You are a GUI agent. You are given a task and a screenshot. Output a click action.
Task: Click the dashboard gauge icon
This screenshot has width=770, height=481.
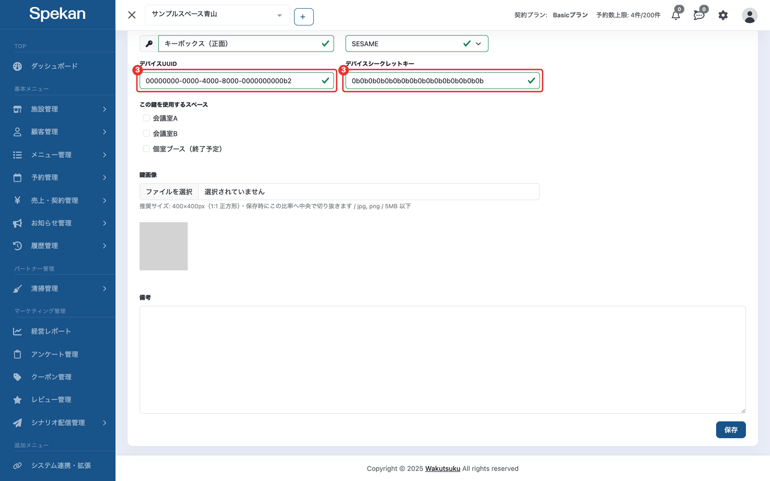click(17, 66)
